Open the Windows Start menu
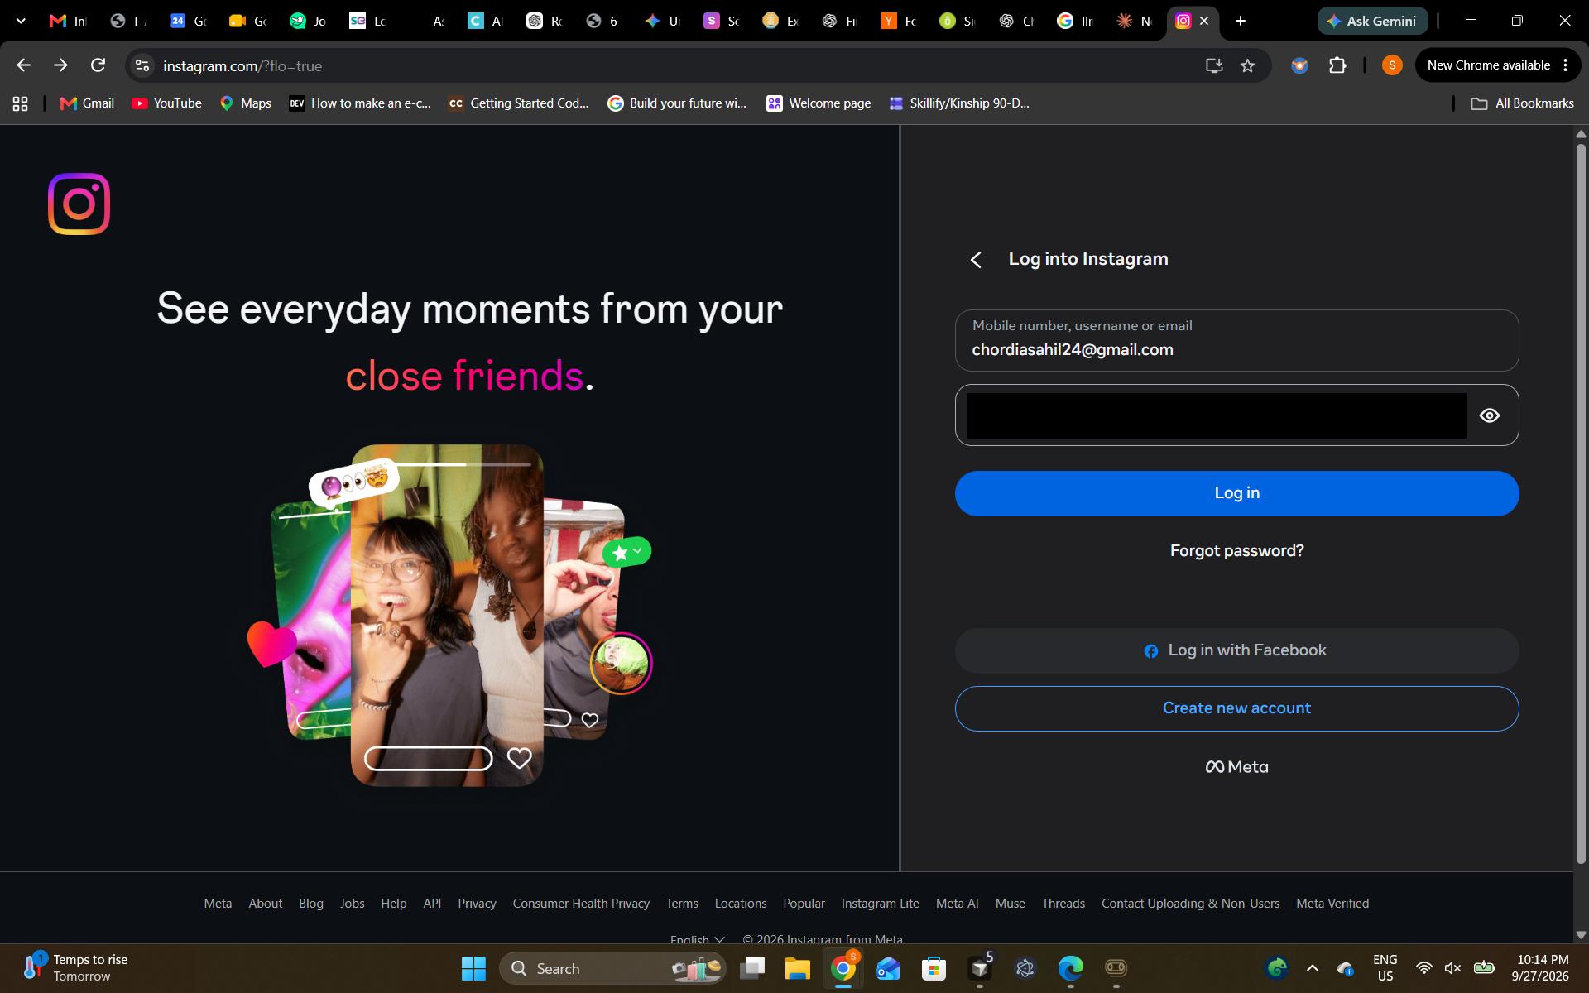 tap(473, 968)
